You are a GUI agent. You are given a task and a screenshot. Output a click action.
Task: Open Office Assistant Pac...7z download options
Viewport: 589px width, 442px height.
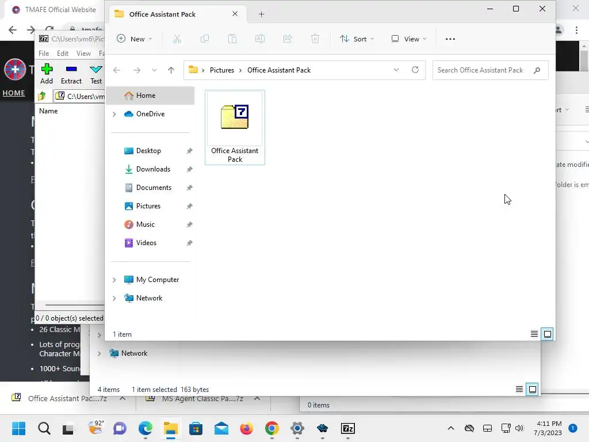coord(123,398)
